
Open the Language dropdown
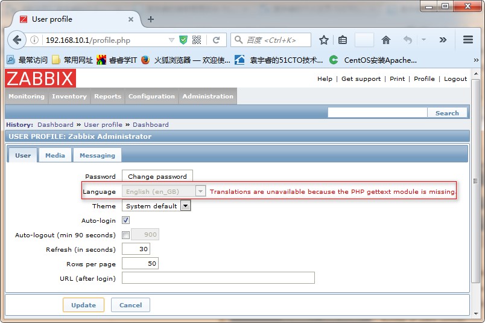point(164,191)
